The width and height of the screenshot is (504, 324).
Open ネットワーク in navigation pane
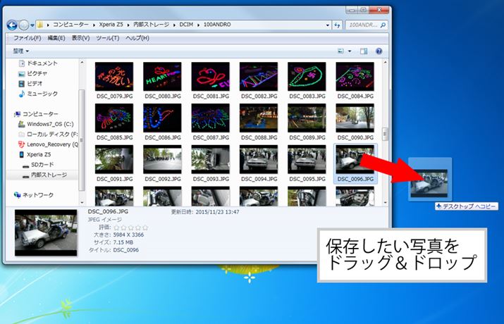click(37, 194)
